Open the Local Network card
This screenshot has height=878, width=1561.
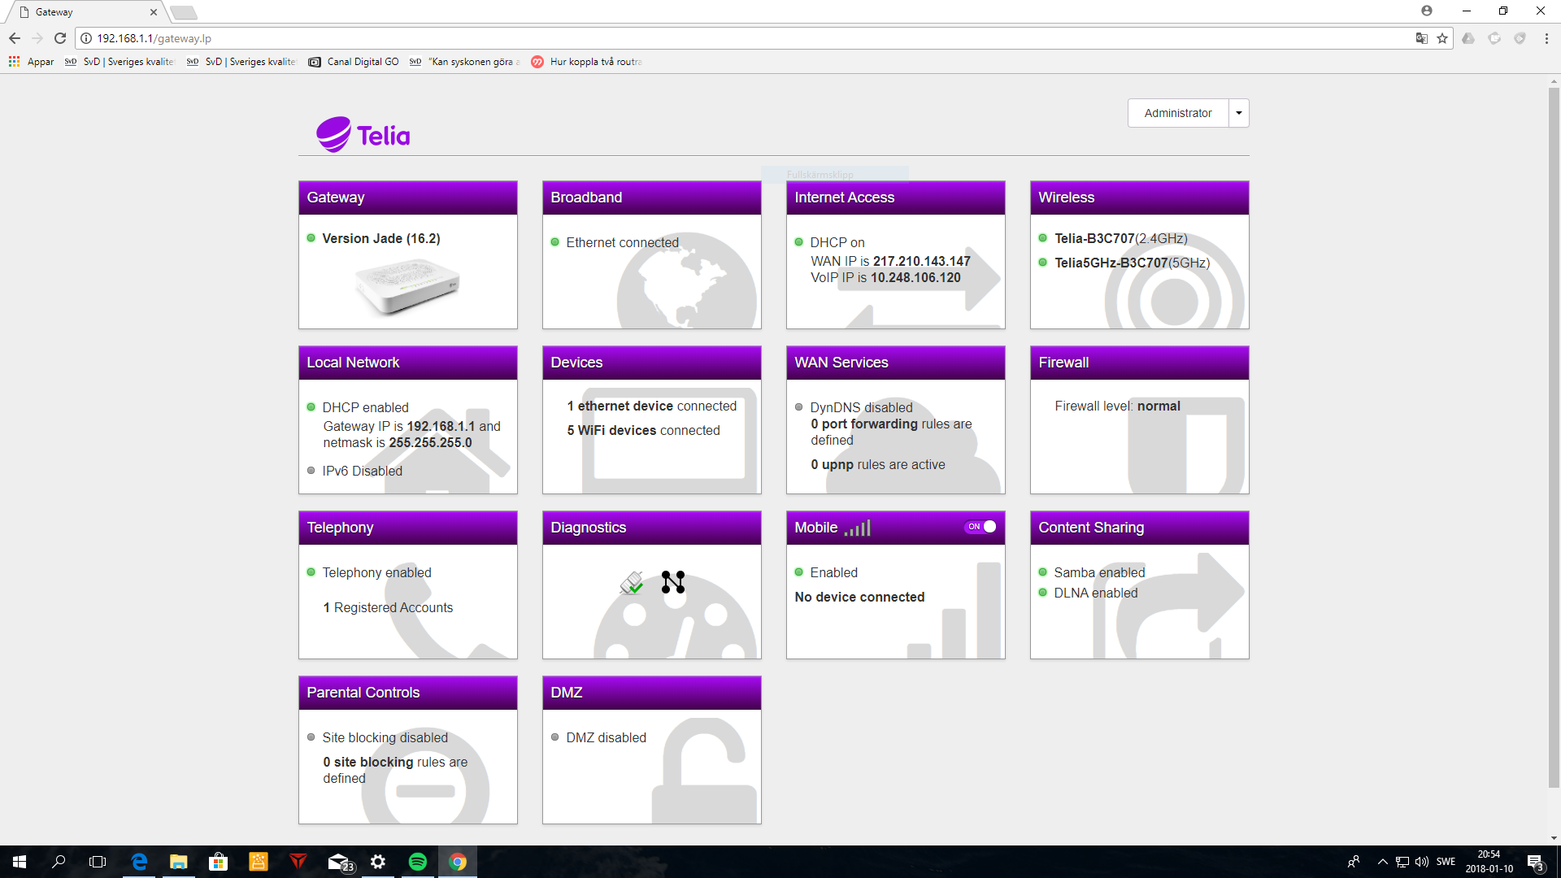[408, 419]
